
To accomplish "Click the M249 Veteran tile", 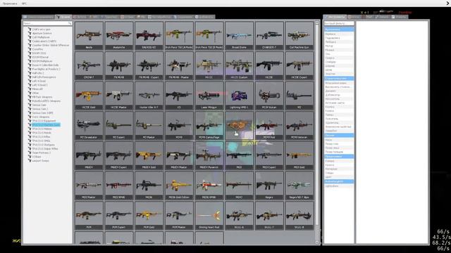I will click(299, 126).
